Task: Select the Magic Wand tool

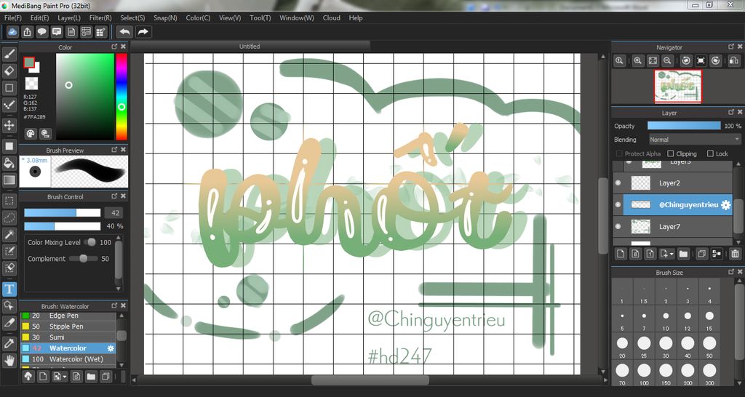Action: (x=9, y=234)
